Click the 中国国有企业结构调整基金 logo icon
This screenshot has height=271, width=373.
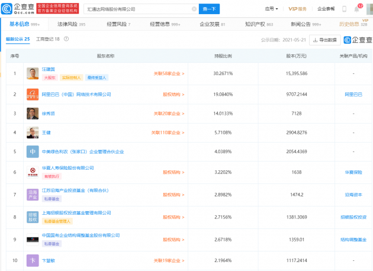[x=33, y=240]
